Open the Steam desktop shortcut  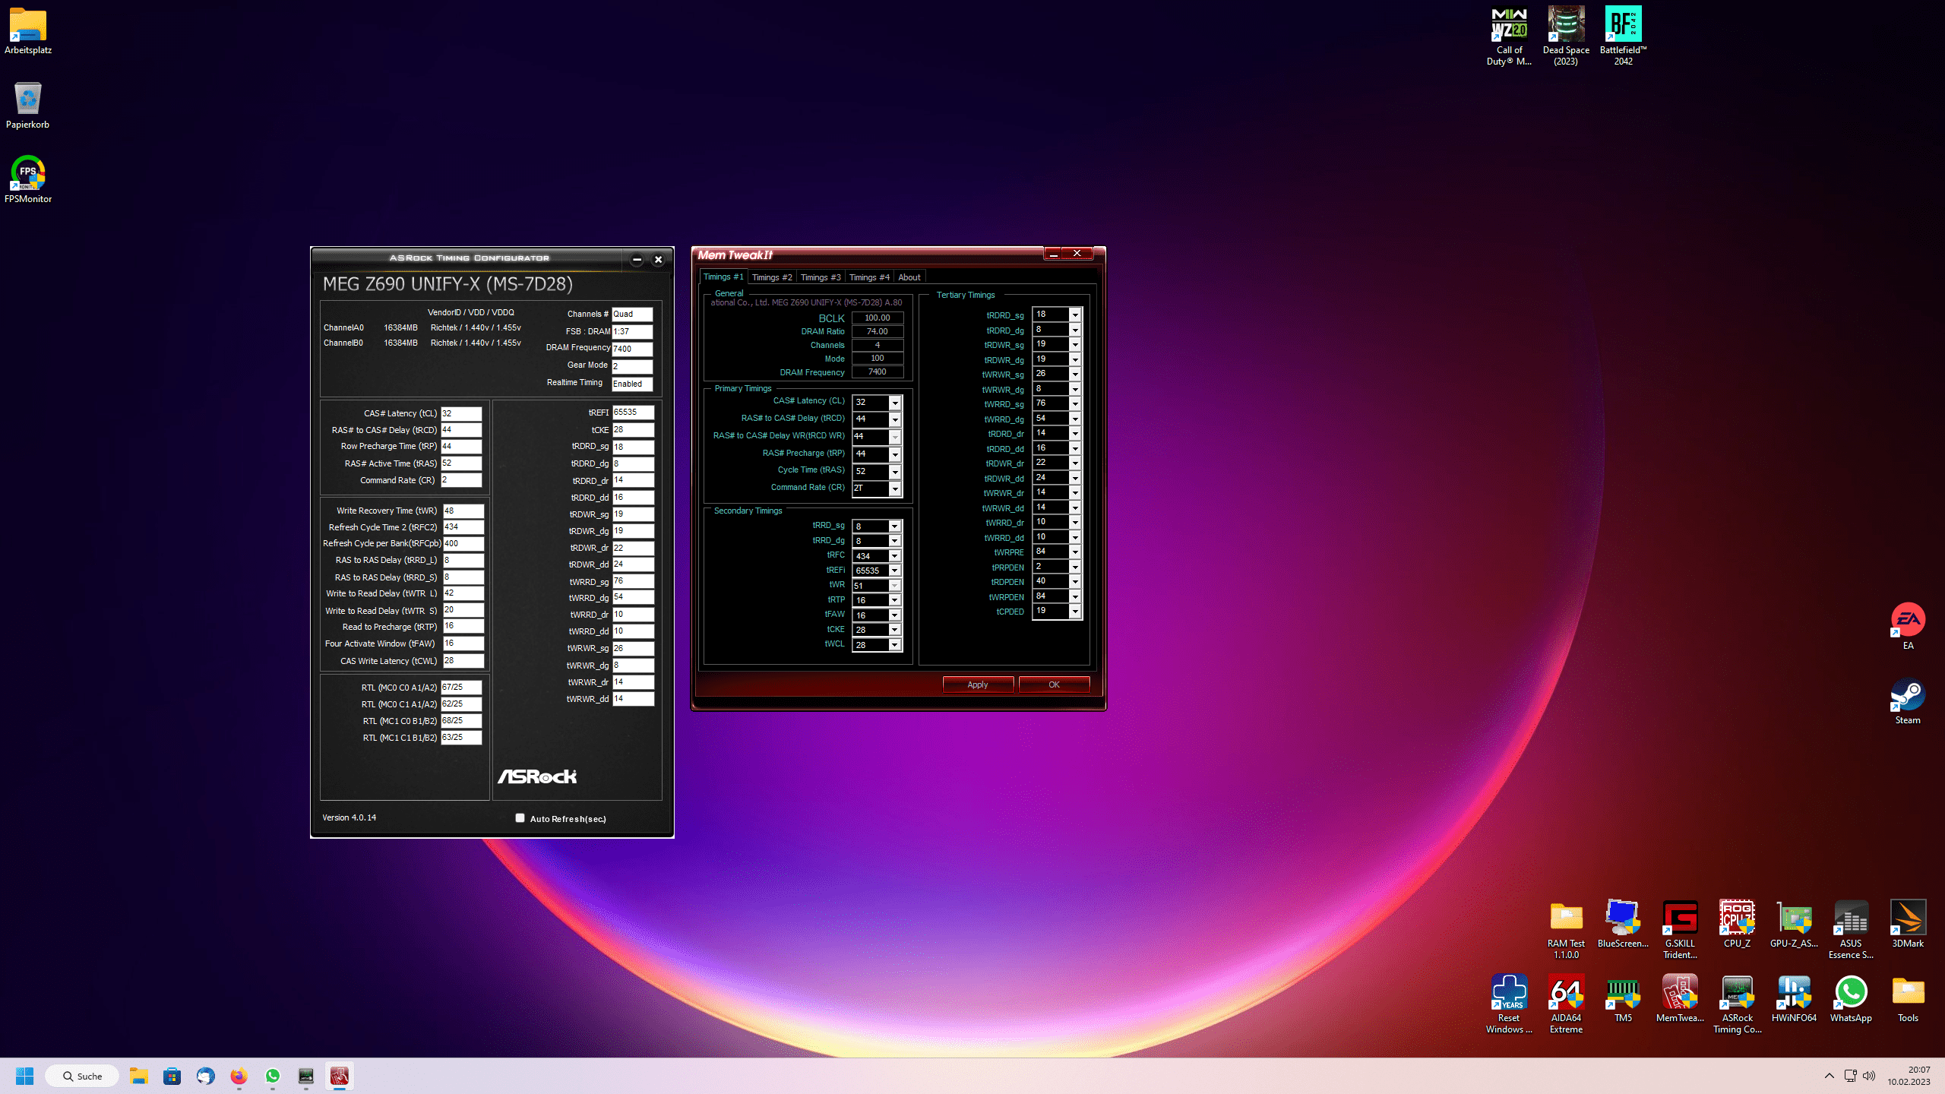tap(1907, 695)
